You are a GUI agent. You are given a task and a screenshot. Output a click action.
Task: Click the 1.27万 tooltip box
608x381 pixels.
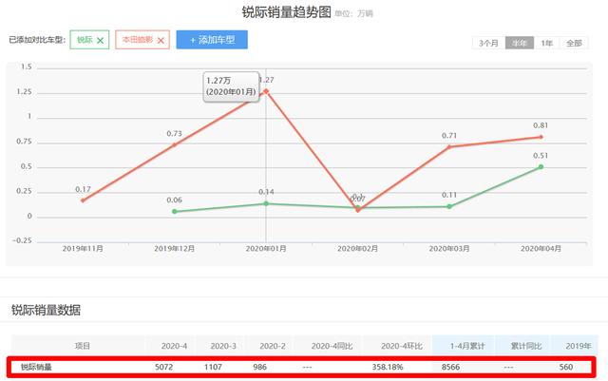tap(231, 86)
